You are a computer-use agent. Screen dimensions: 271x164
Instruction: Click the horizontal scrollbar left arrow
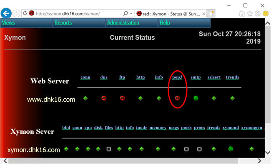point(5,161)
